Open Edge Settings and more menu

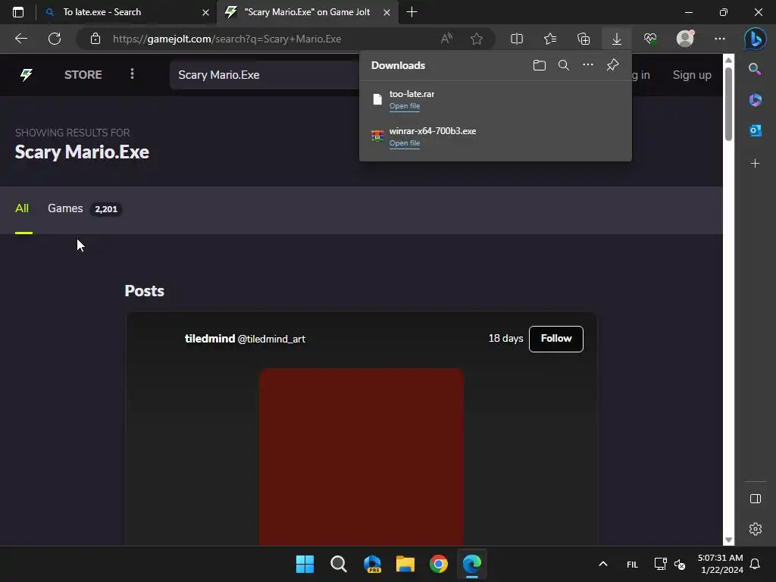click(x=720, y=39)
